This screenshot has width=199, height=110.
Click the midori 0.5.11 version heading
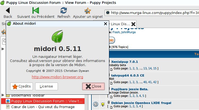pos(57,49)
